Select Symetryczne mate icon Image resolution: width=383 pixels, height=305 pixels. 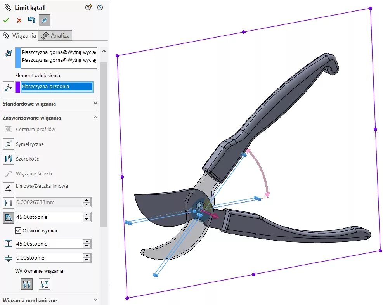pyautogui.click(x=9, y=144)
